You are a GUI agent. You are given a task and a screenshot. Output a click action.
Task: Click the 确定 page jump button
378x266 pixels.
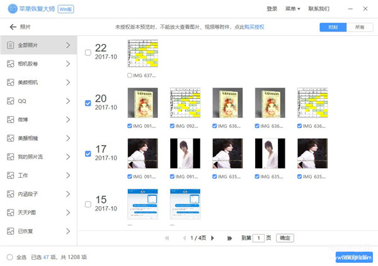pyautogui.click(x=285, y=238)
